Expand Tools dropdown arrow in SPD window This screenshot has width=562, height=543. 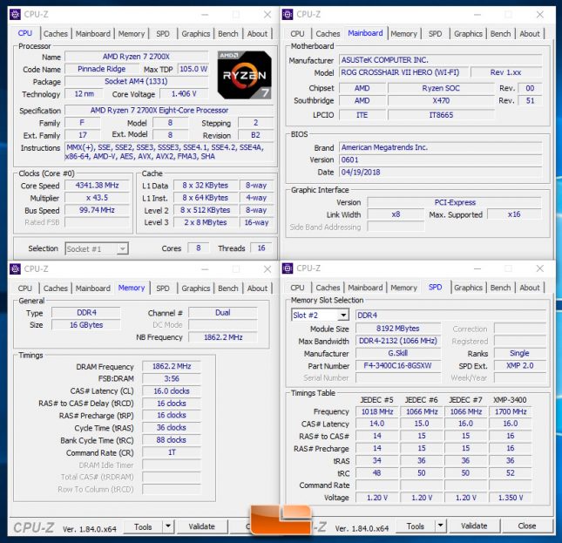click(440, 526)
